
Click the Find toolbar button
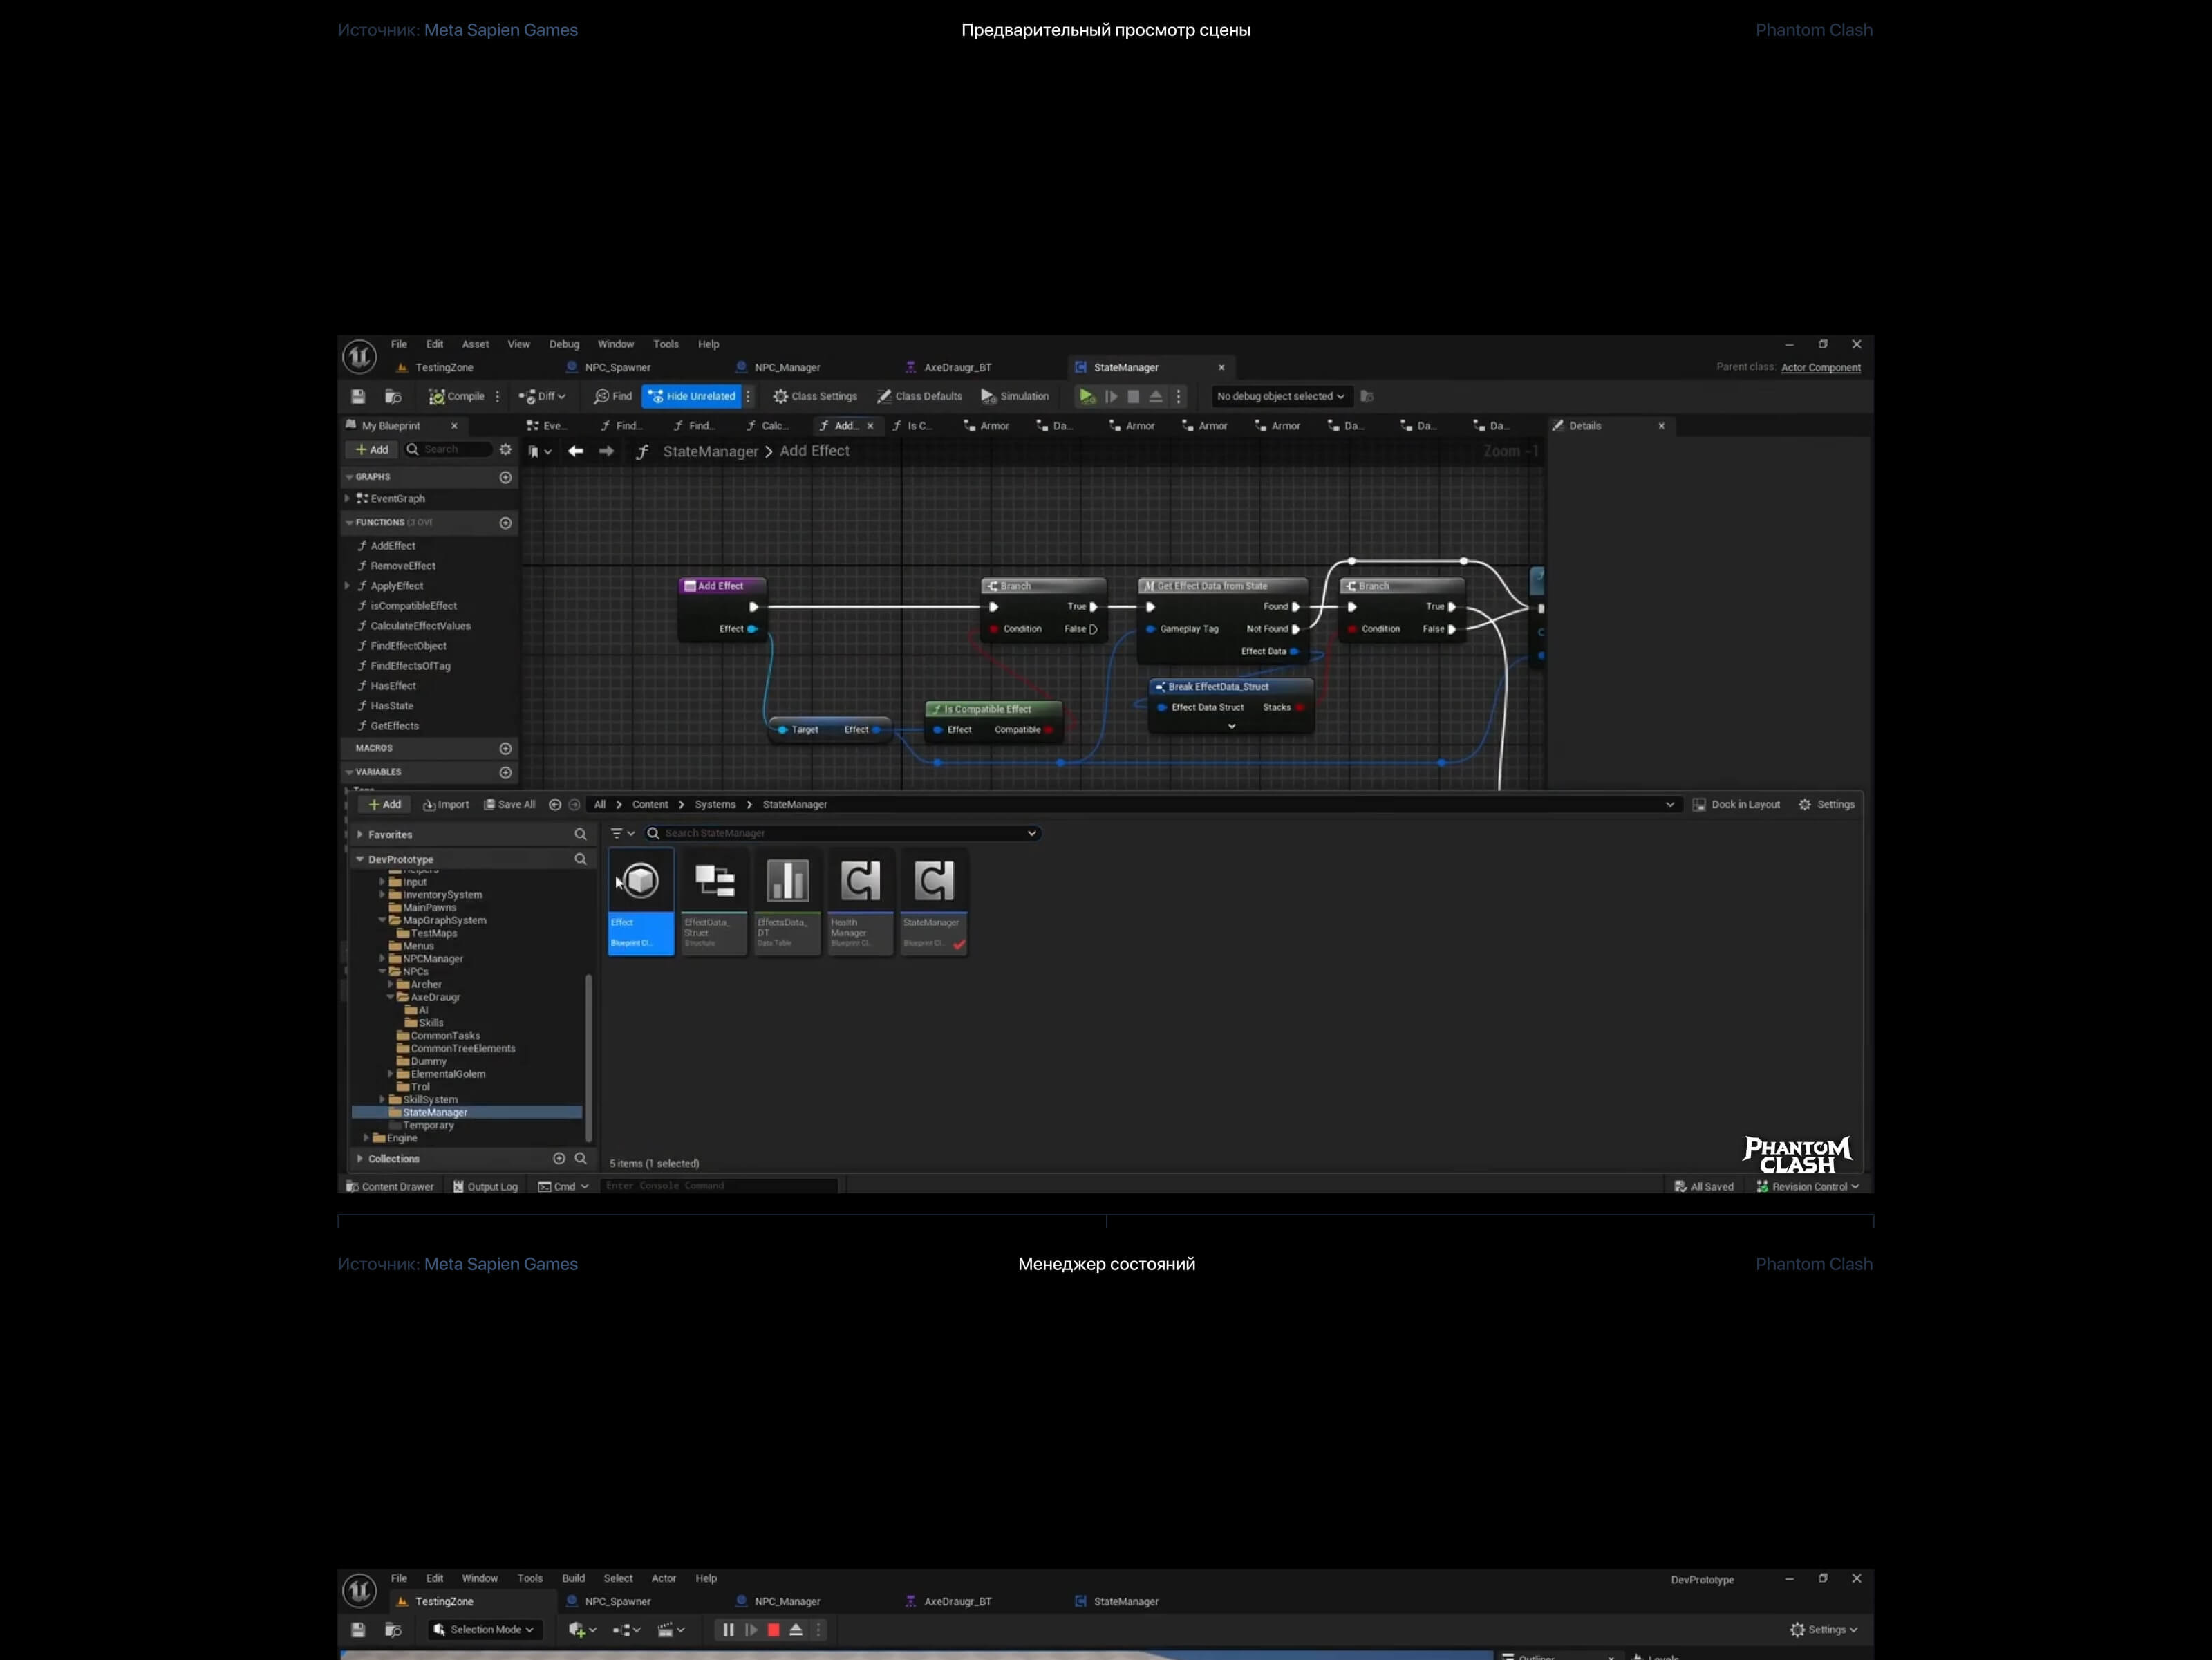[613, 396]
